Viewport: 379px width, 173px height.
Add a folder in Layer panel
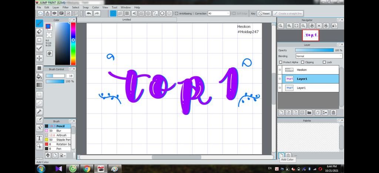(x=309, y=113)
